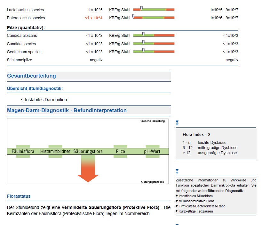262x225 pixels.
Task: Click the blue arrow icon above Flora-Index box
Action: point(177,123)
